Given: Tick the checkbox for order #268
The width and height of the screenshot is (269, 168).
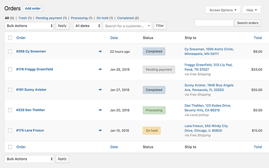Looking at the screenshot, I should click(x=10, y=51).
